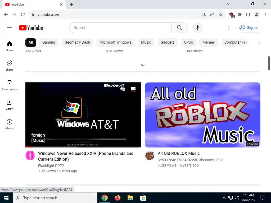Image resolution: width=271 pixels, height=203 pixels.
Task: Select the Microsoft Windows chip
Action: point(115,43)
